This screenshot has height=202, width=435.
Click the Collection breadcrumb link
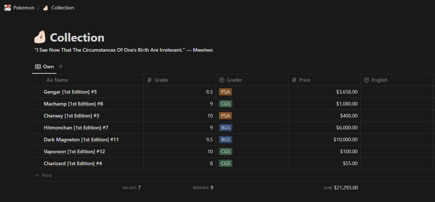(x=63, y=8)
